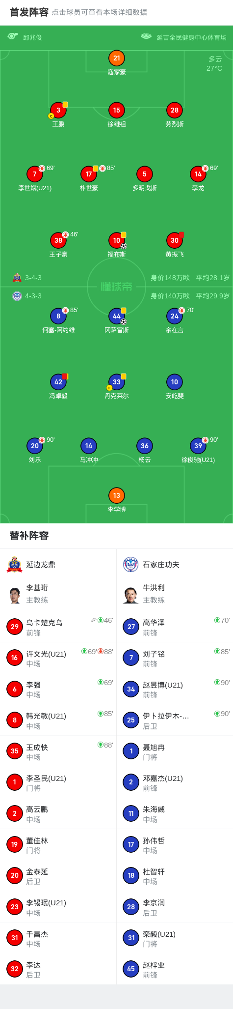Viewport: 233px width, 1009px height.
Task: Select substitute 伊卜拉伊木 number 25 row
Action: (175, 720)
